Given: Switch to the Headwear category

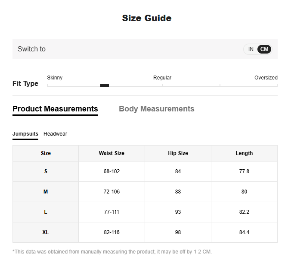Looking at the screenshot, I should [x=55, y=134].
